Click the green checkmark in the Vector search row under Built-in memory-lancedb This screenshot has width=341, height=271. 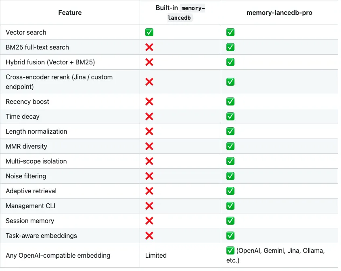pyautogui.click(x=149, y=33)
